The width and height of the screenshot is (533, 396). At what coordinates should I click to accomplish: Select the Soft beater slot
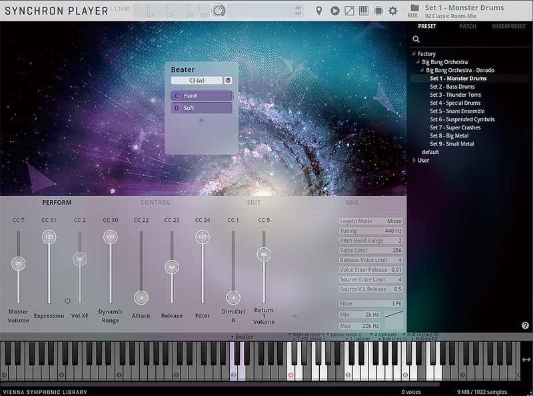pyautogui.click(x=202, y=108)
